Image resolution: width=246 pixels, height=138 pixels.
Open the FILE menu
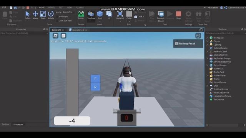tap(4, 8)
